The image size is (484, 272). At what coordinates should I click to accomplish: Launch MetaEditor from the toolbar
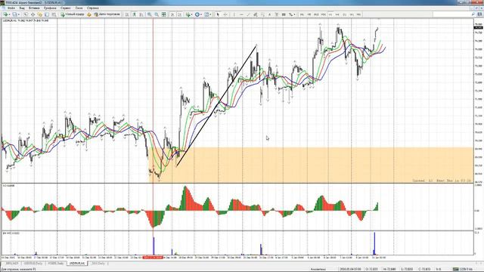click(x=89, y=14)
